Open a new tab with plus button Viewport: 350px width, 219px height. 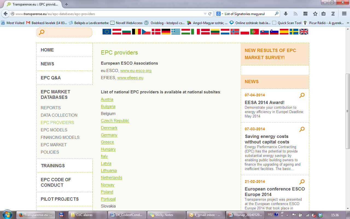pyautogui.click(x=66, y=4)
